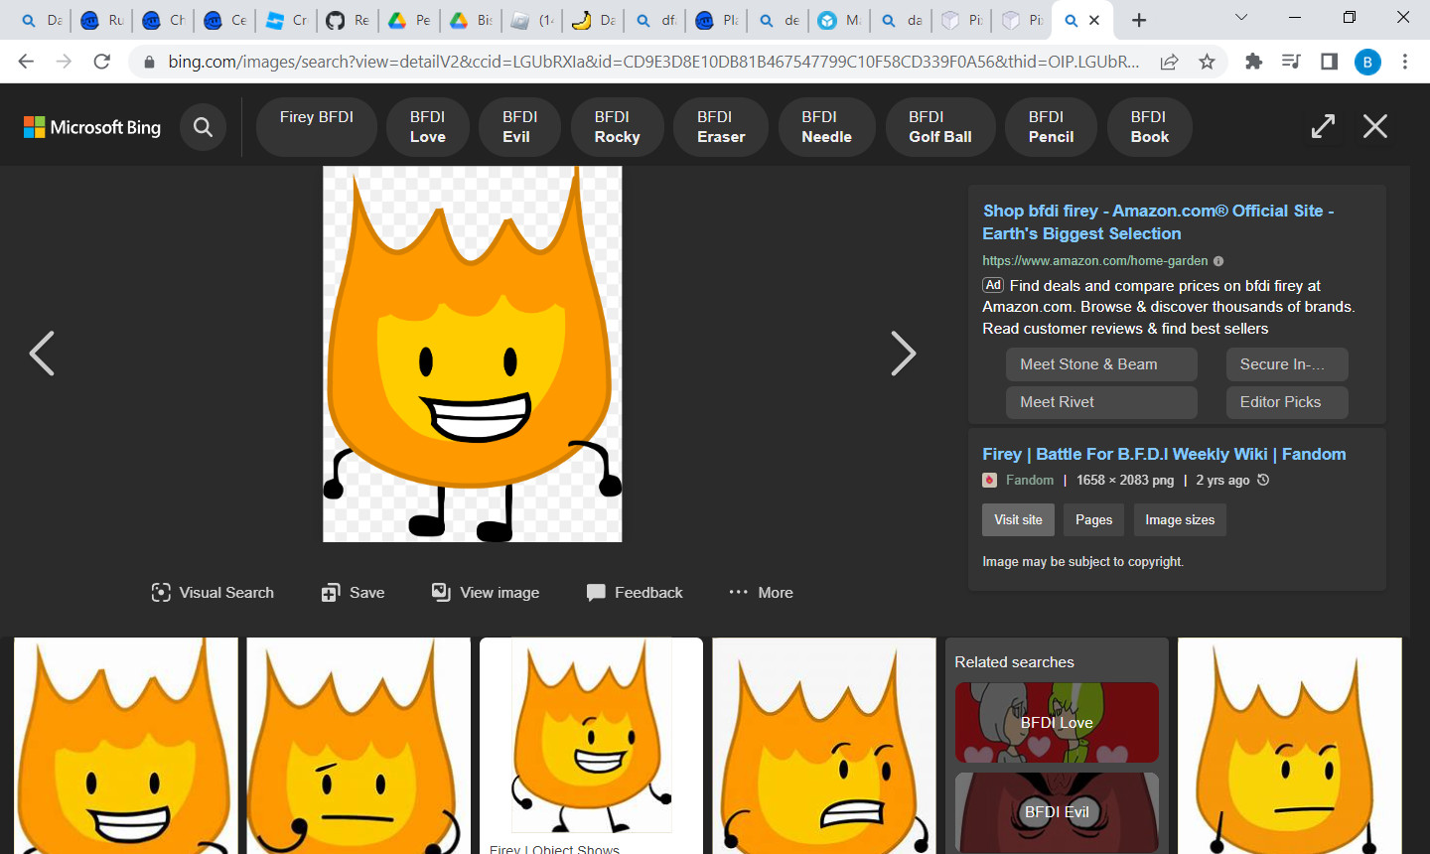Viewport: 1430px width, 854px height.
Task: Click the ad info icon beside Amazon URL
Action: tap(1218, 261)
